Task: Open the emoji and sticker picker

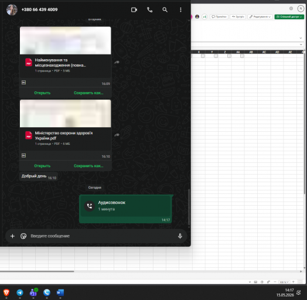Action: 23,236
